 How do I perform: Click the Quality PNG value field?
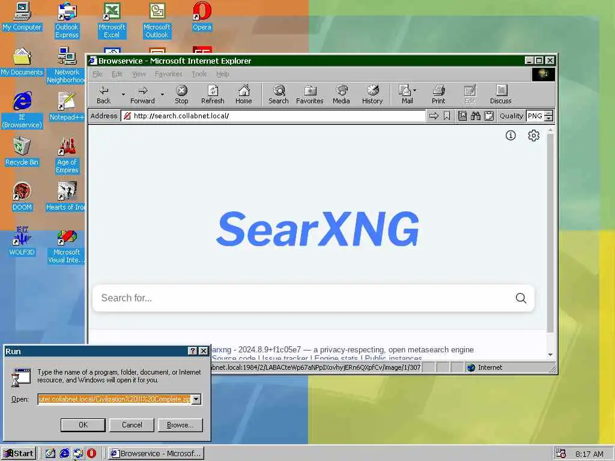(535, 116)
